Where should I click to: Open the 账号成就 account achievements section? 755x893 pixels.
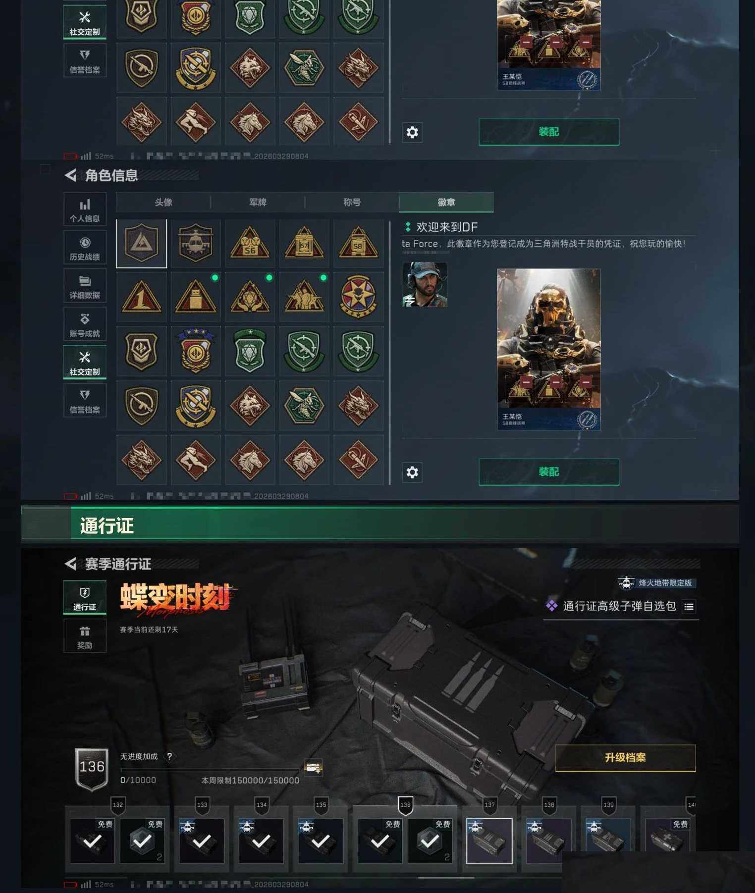click(85, 324)
